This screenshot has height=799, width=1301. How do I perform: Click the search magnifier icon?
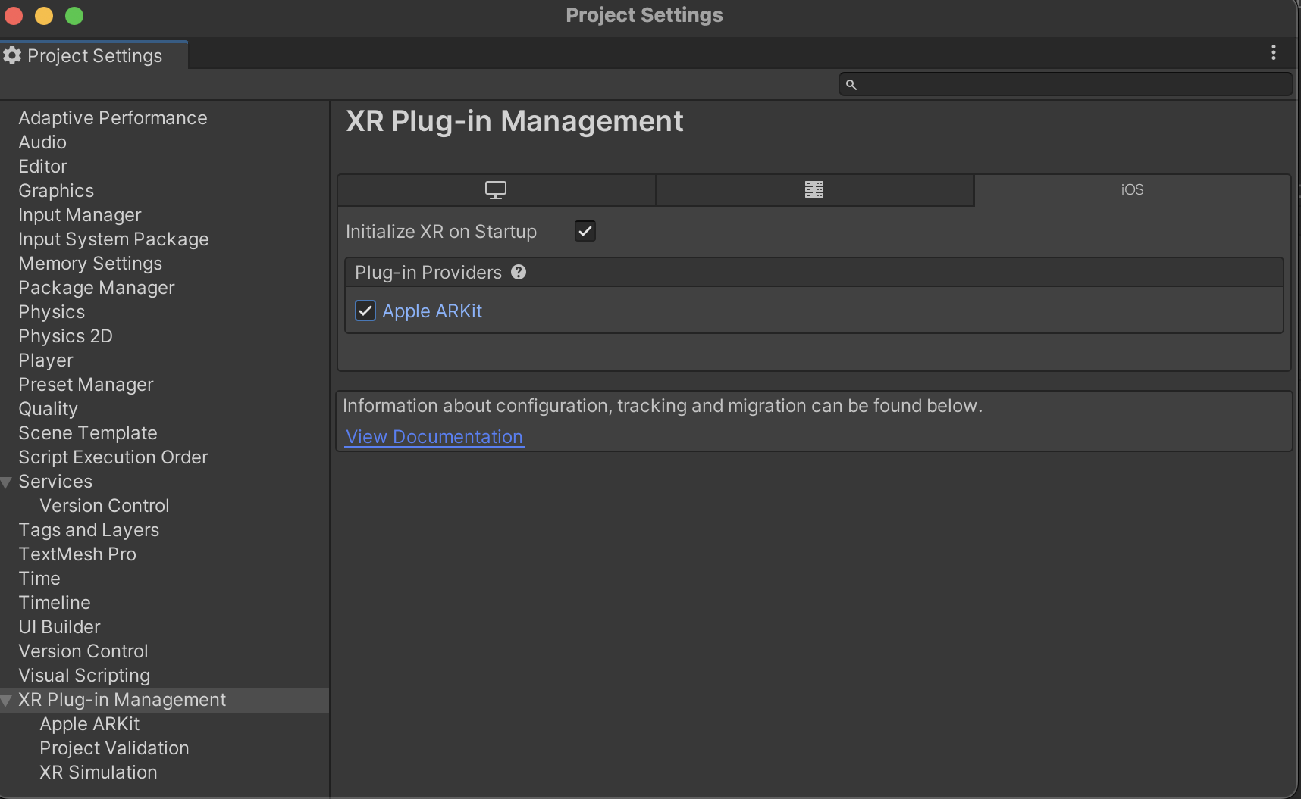pyautogui.click(x=851, y=85)
